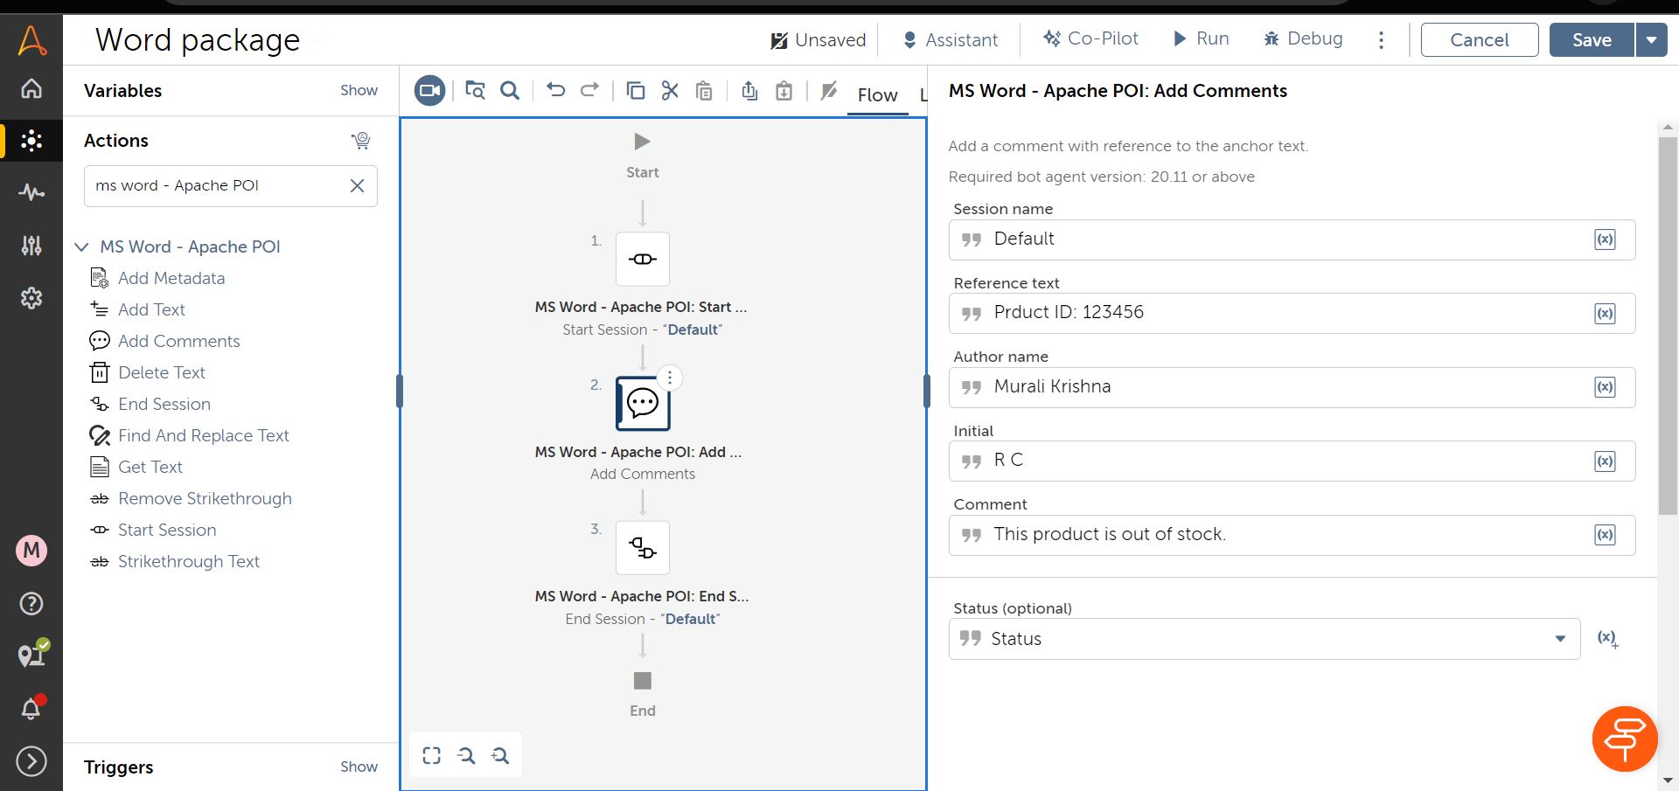Click the properties panel vertical scrollbar
Viewport: 1679px width, 791px height.
1667,323
